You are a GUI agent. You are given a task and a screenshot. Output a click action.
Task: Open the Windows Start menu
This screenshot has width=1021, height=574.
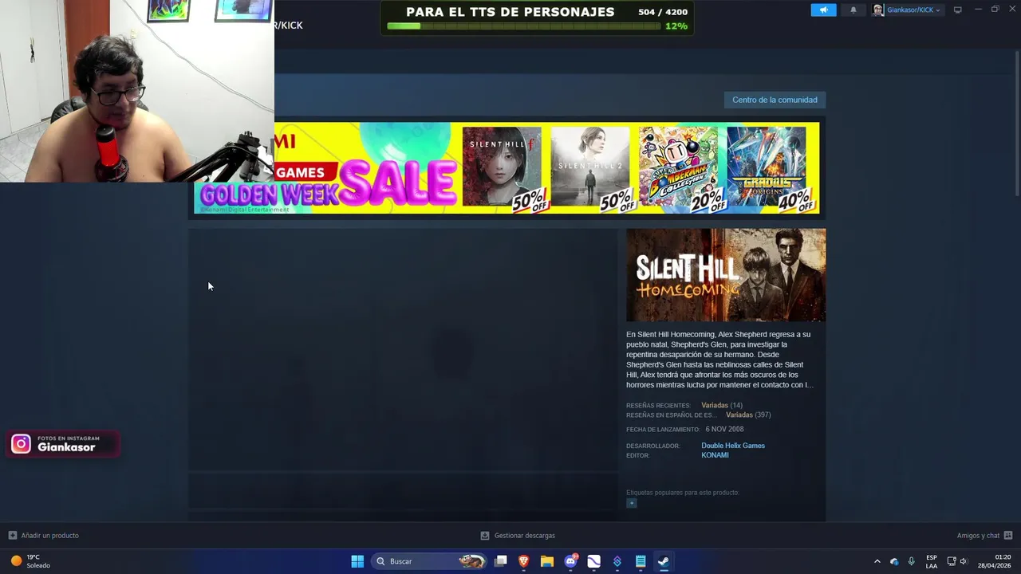pos(357,561)
